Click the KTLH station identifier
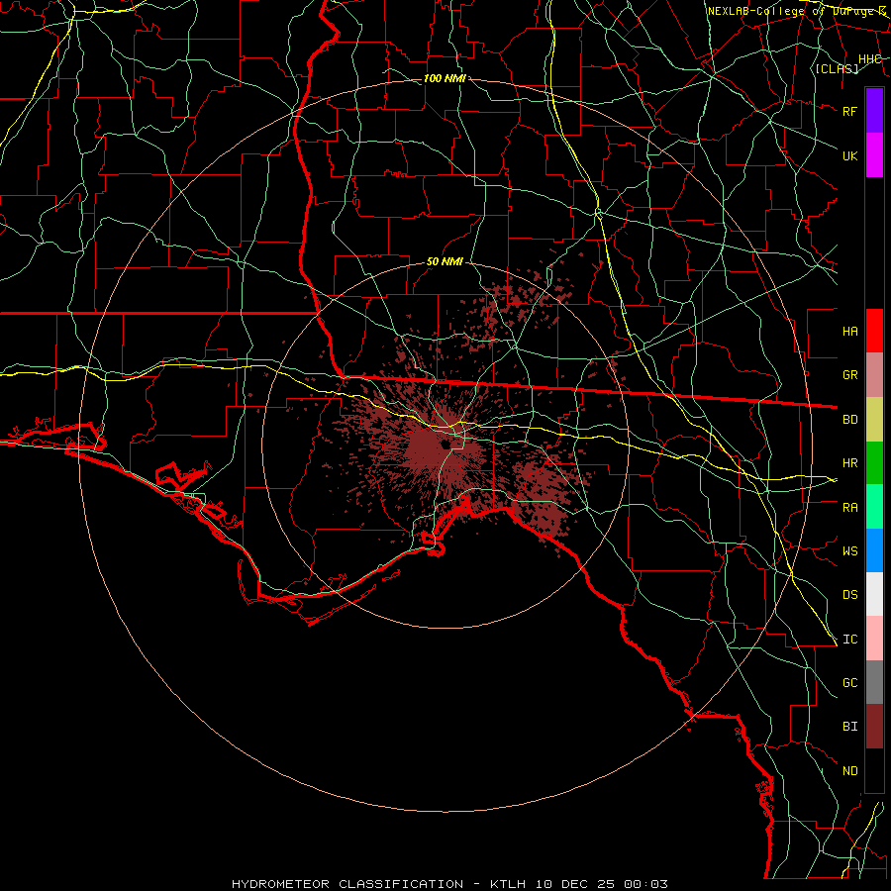 pyautogui.click(x=508, y=884)
